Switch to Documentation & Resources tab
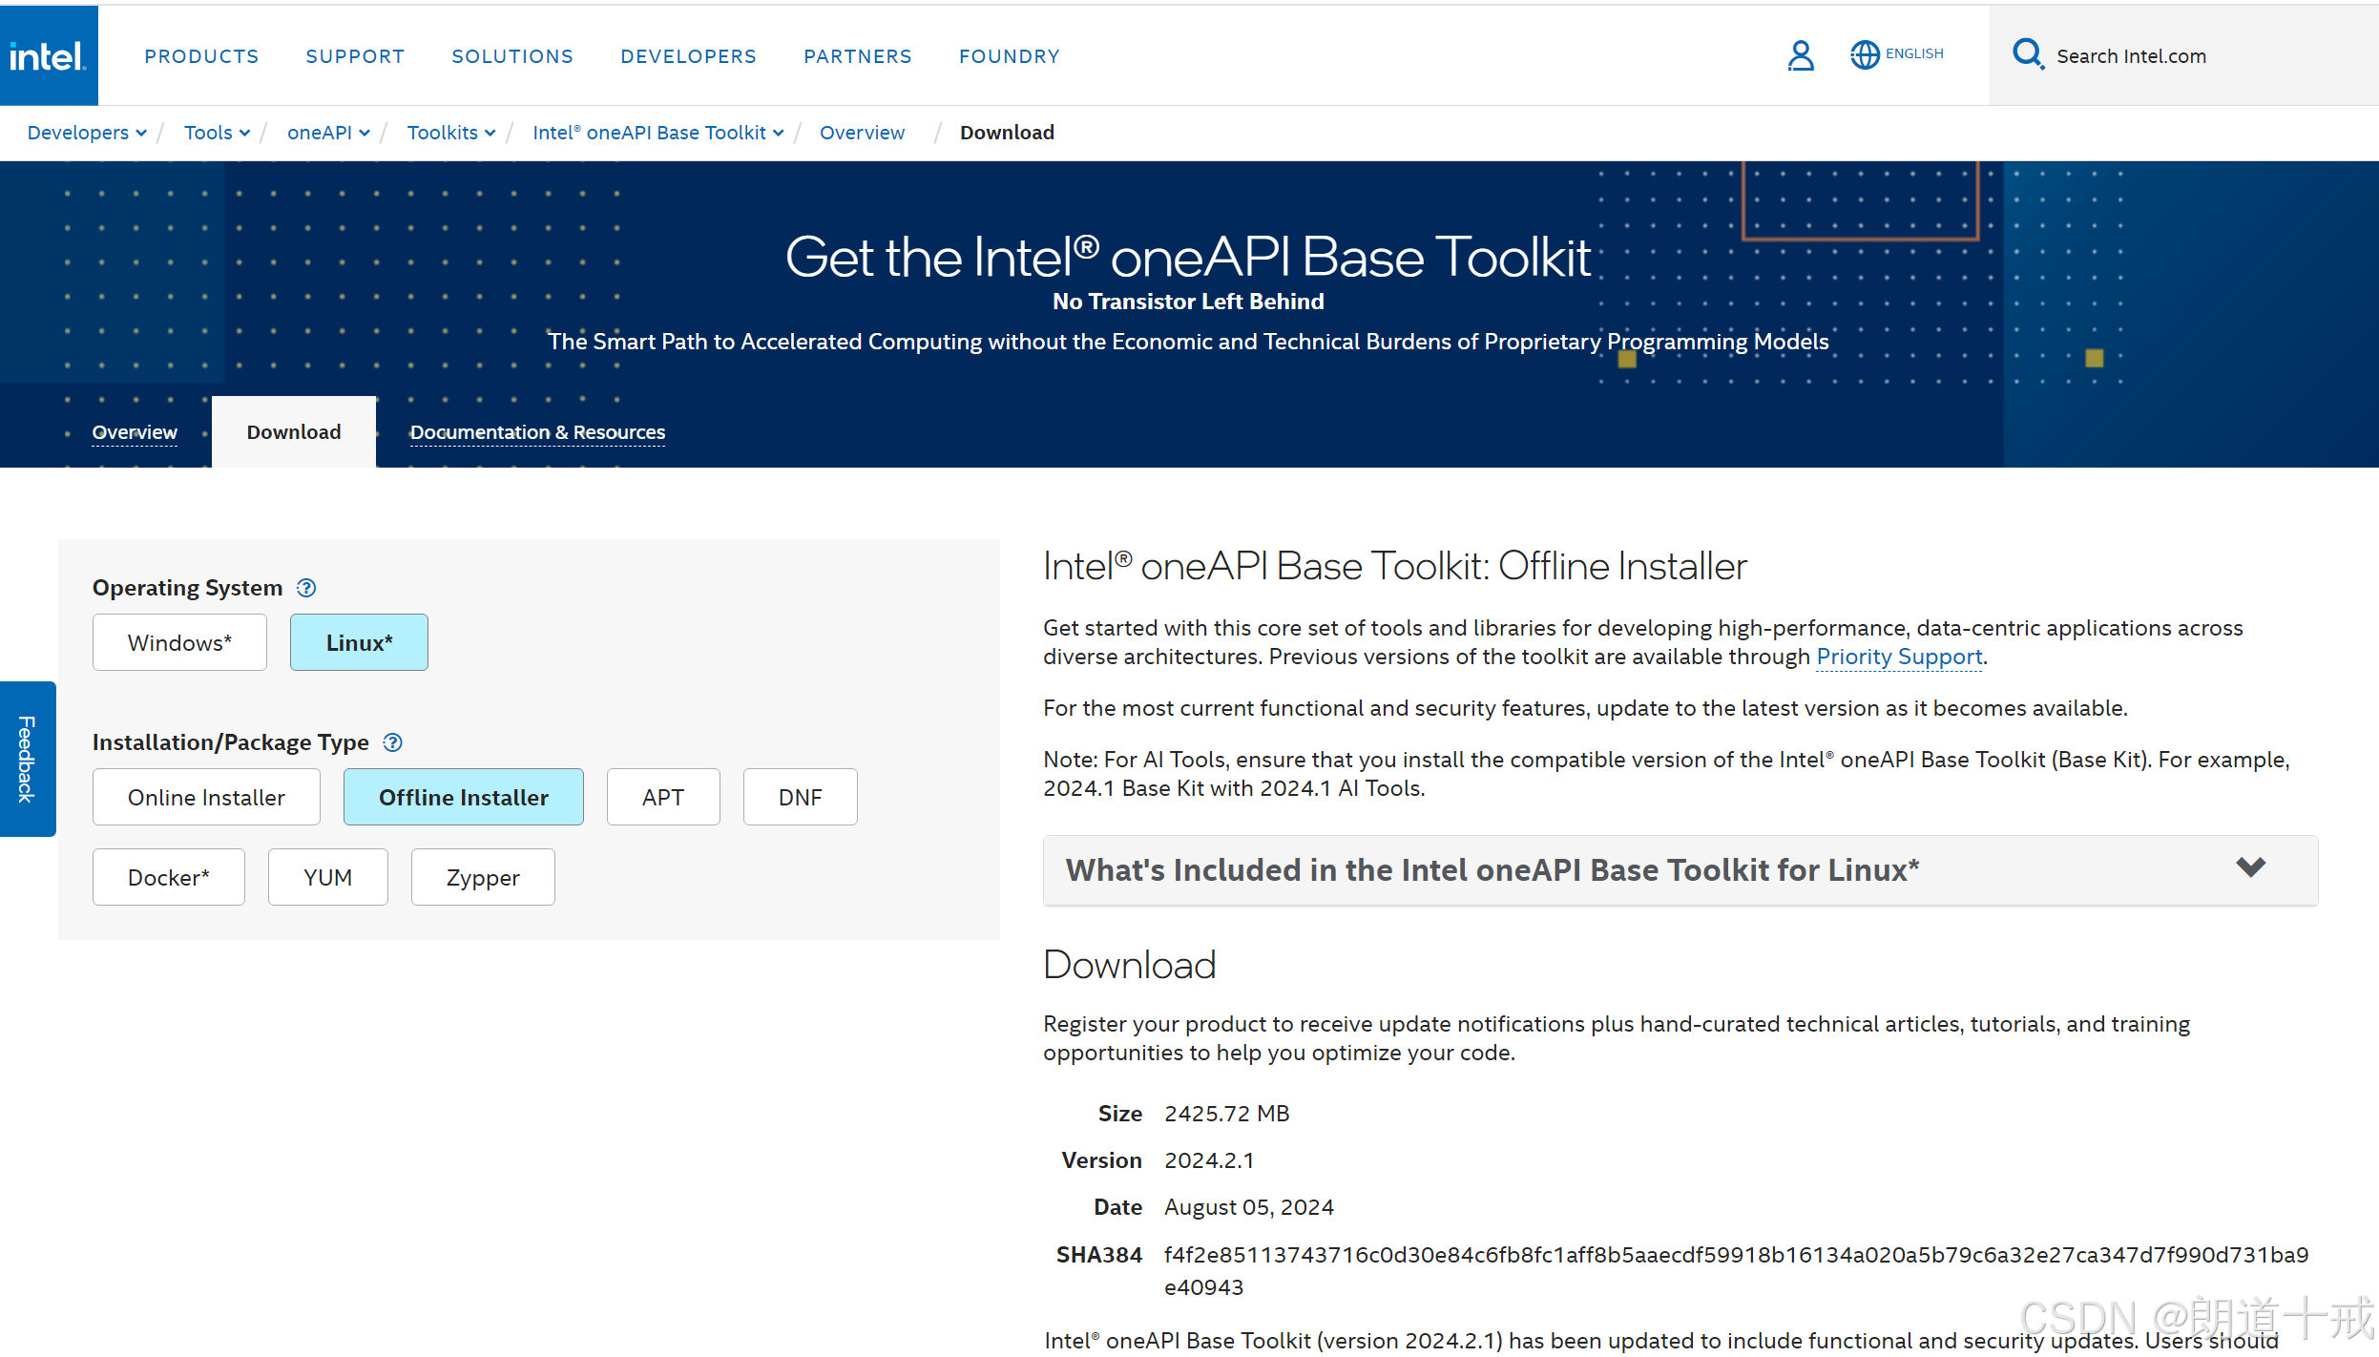 [x=537, y=432]
